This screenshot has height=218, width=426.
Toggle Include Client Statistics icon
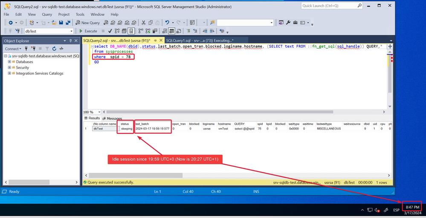pos(155,31)
